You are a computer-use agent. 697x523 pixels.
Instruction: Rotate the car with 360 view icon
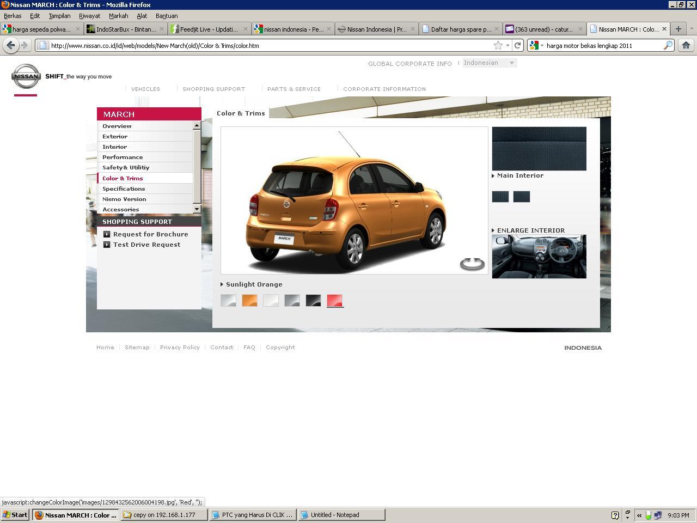(x=472, y=264)
